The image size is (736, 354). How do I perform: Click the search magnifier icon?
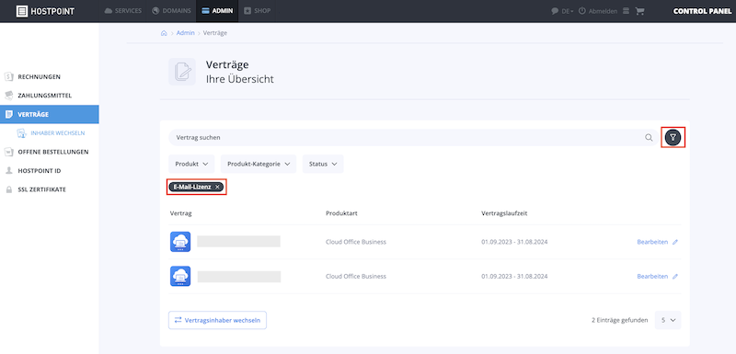649,138
